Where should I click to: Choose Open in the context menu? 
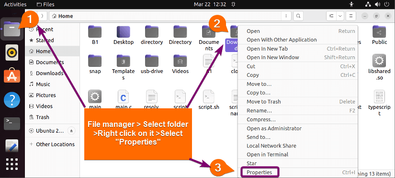pyautogui.click(x=297, y=31)
